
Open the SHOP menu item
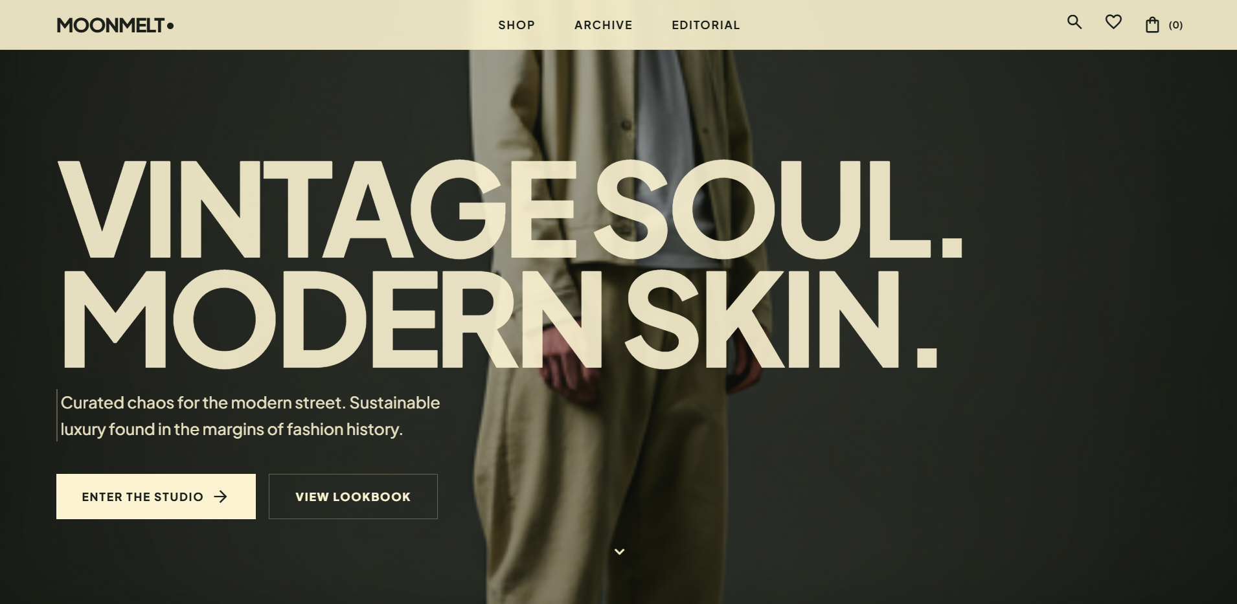click(516, 25)
